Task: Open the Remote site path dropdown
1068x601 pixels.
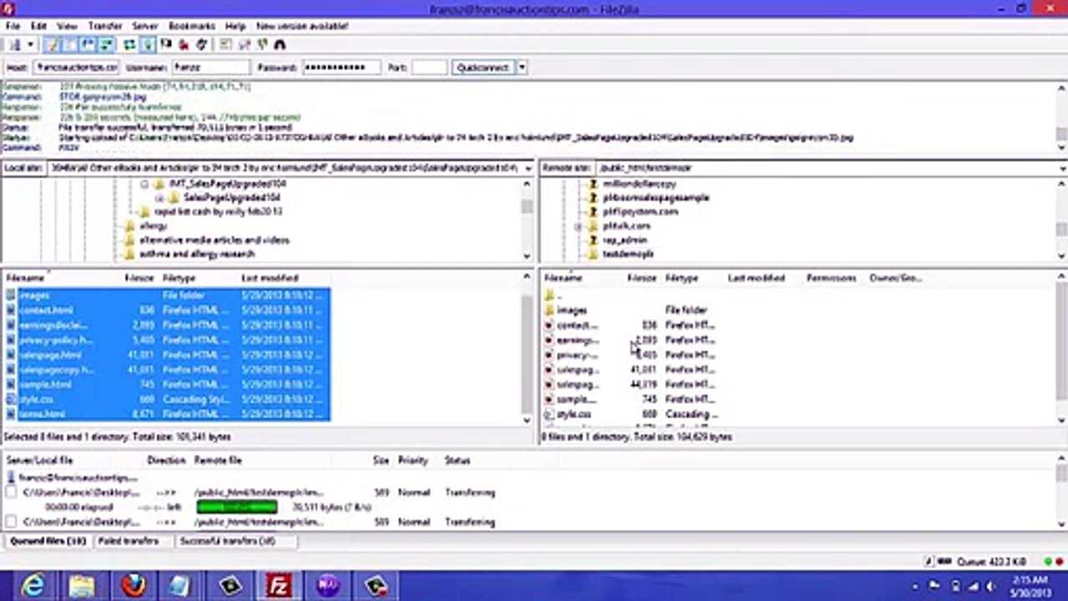Action: (1061, 168)
